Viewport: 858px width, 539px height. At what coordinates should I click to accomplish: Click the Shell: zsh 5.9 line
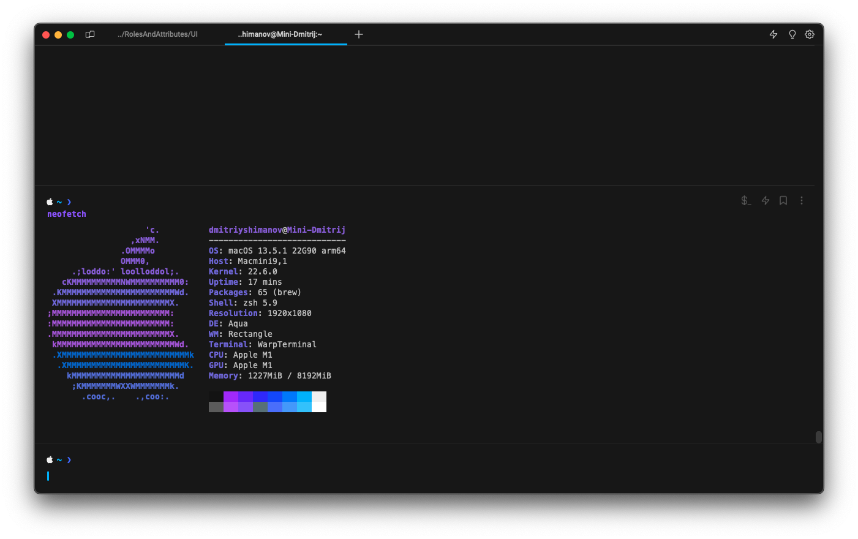243,303
